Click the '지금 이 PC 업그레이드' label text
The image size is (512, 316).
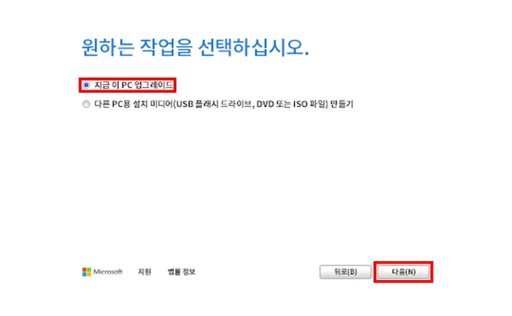tap(133, 85)
